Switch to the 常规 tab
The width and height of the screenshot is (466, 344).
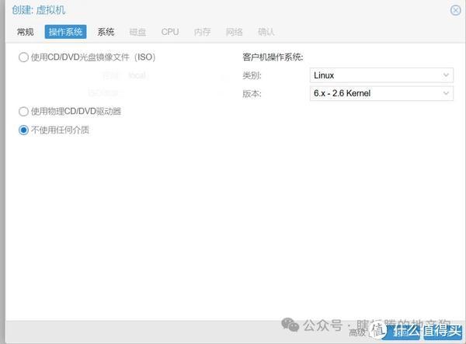(x=26, y=32)
